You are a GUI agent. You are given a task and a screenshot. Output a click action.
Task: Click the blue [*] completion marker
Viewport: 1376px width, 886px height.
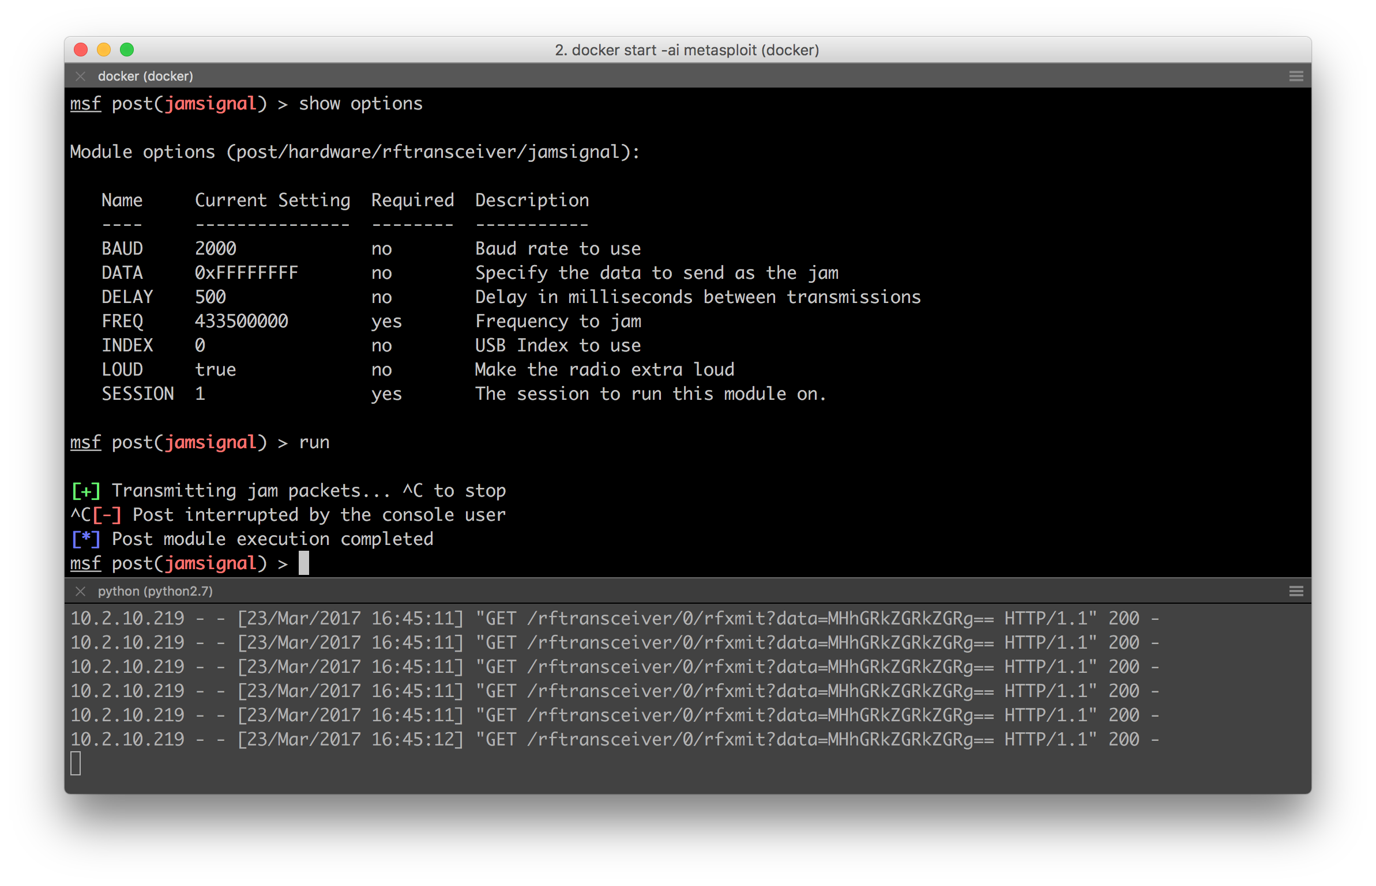(x=86, y=539)
